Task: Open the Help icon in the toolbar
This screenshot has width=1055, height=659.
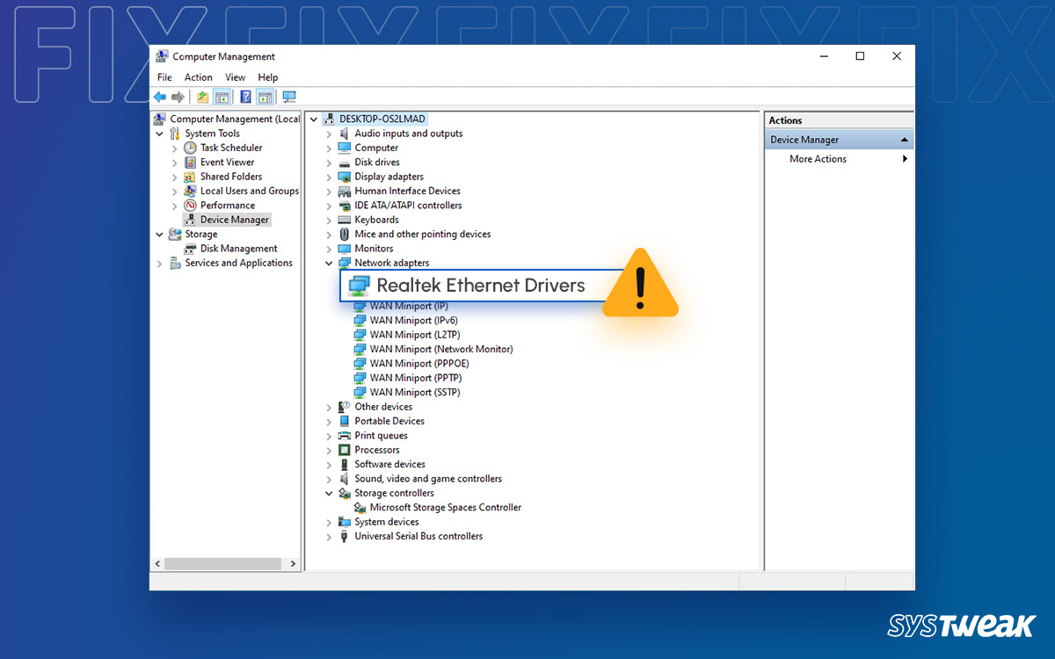Action: point(245,97)
